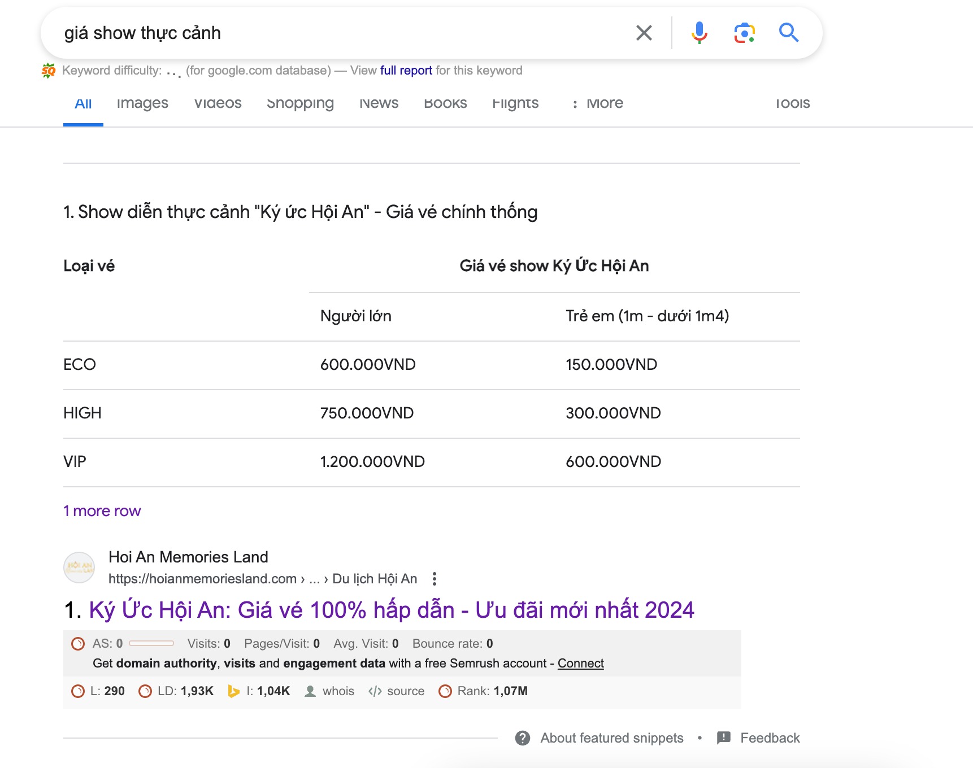This screenshot has height=768, width=973.
Task: View page source link
Action: [x=406, y=691]
